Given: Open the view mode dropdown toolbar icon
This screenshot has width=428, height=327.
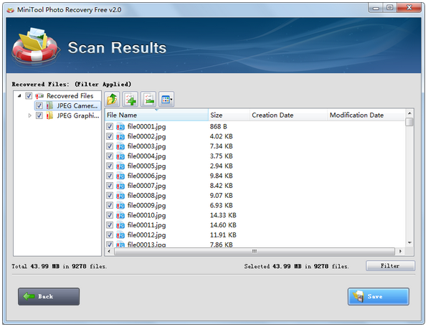Looking at the screenshot, I should [x=166, y=99].
